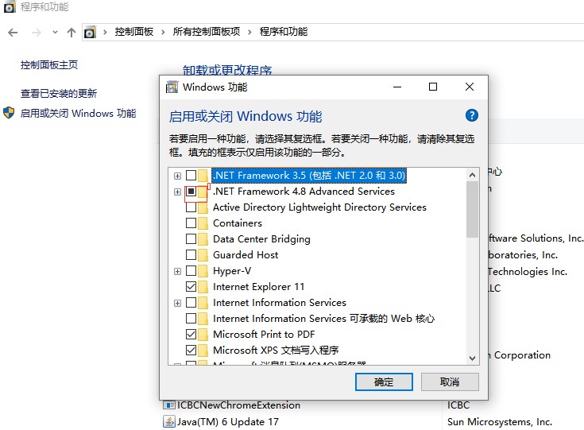
Task: Click 取消 to cancel the dialog
Action: pos(450,382)
